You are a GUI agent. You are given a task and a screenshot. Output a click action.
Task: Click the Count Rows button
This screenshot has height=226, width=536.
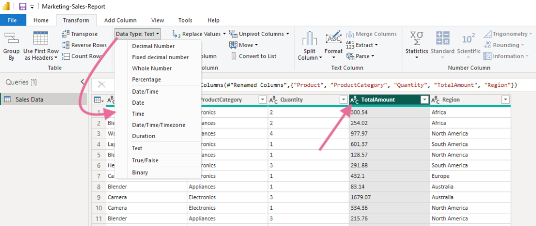pyautogui.click(x=82, y=56)
